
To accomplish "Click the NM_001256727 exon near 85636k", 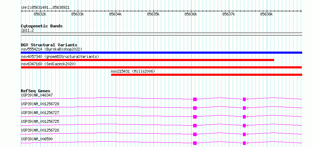I will click(195, 117).
